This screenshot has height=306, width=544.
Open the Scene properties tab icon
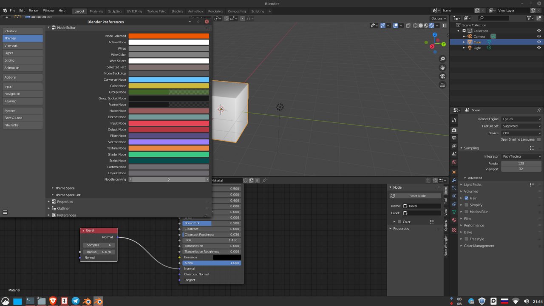pyautogui.click(x=454, y=154)
